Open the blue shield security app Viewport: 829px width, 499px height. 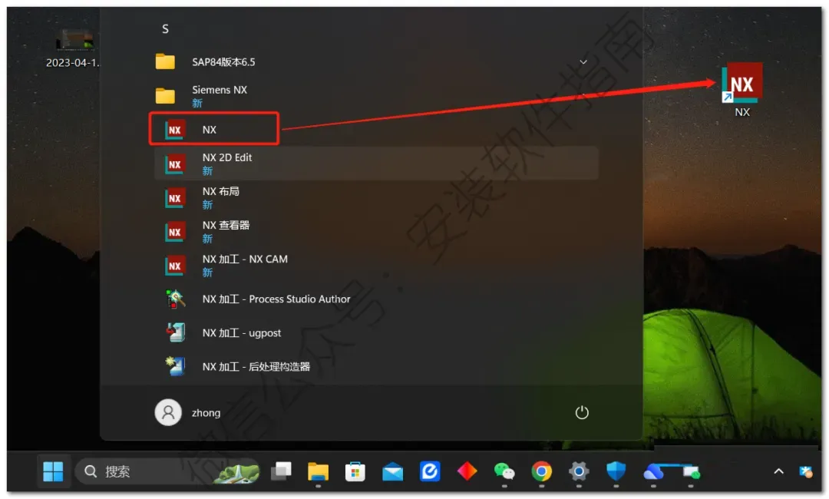[x=616, y=471]
